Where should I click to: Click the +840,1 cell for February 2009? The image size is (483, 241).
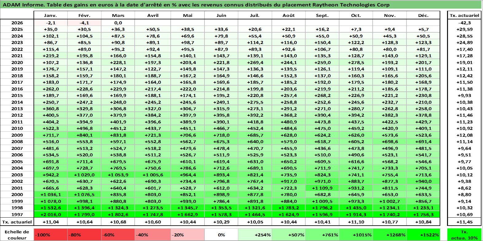coord(84,135)
